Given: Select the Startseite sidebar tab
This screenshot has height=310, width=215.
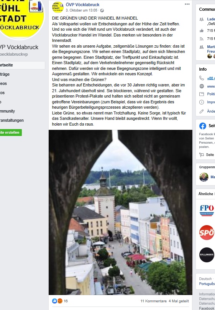Looking at the screenshot, I should pos(22,65).
